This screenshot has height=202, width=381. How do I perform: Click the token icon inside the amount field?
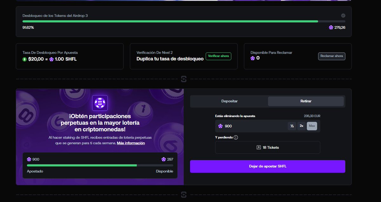click(221, 126)
